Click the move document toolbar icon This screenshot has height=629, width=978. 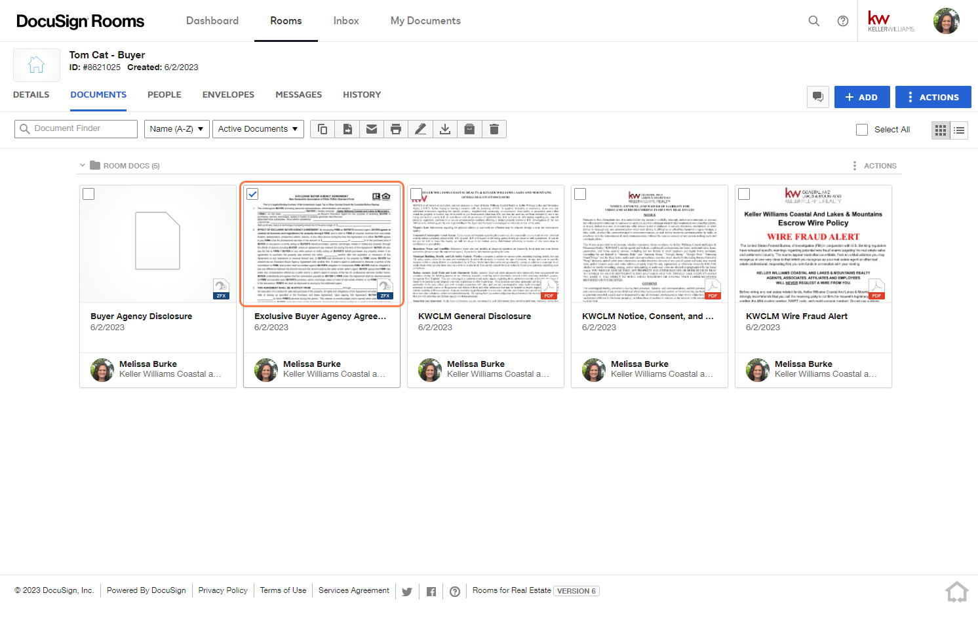click(347, 129)
